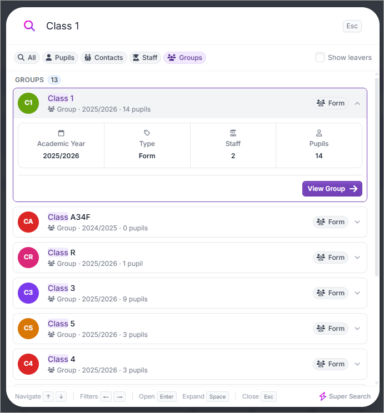The image size is (384, 413).
Task: Click the red CA avatar for Class A34F
Action: [28, 222]
